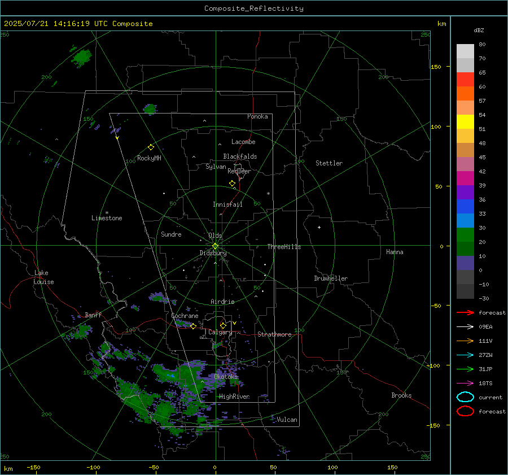Click the Lacombe city label
Screen dimensions: 508x475
click(243, 142)
